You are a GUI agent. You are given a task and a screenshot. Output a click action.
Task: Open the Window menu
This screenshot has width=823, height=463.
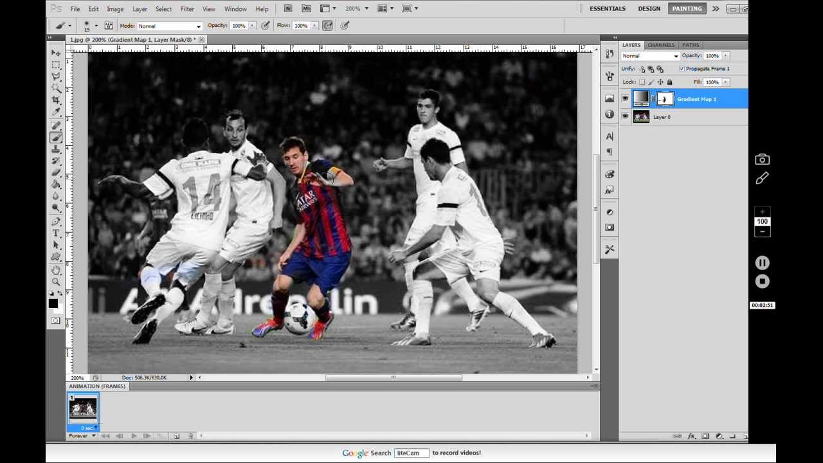(235, 9)
